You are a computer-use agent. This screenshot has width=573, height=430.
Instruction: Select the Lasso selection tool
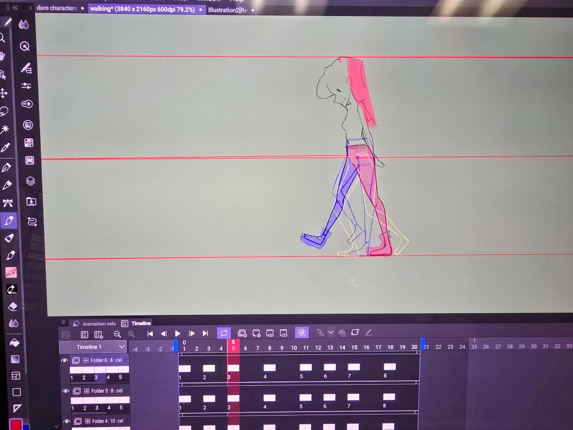point(3,111)
